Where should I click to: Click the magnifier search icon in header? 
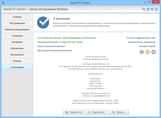(144, 9)
